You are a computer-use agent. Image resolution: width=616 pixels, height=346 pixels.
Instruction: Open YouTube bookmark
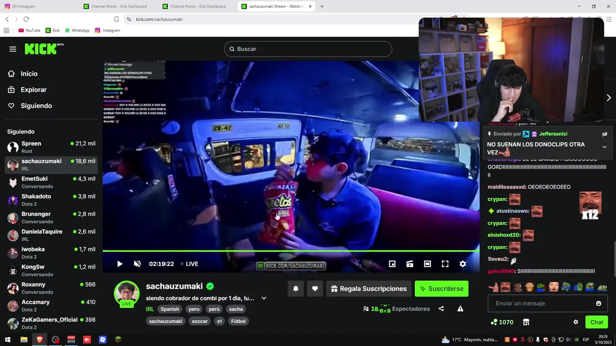pos(29,30)
